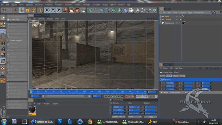Open Windows Live Messenger taskbar window
Screen dimensions: 222x125
point(133,122)
